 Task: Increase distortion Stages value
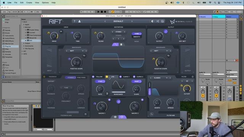coord(124,39)
